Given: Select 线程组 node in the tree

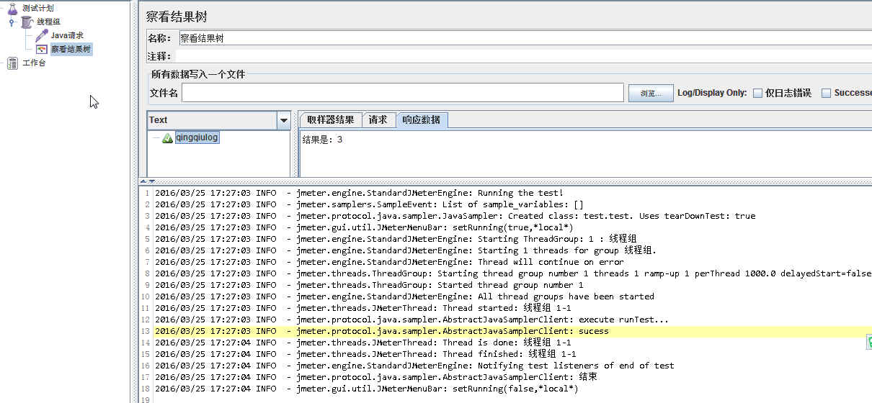Looking at the screenshot, I should pos(48,22).
